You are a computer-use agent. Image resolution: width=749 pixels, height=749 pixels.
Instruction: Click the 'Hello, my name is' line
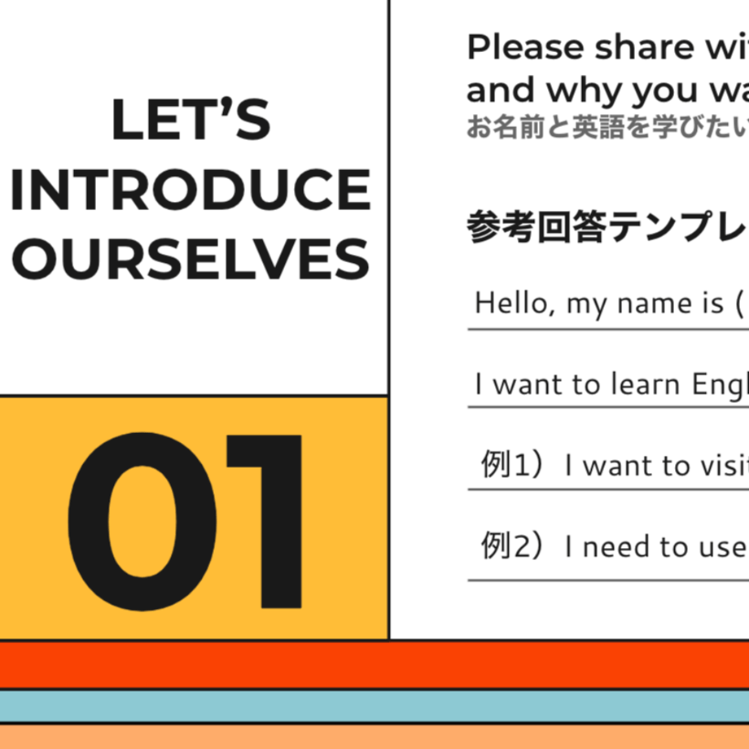(x=611, y=304)
